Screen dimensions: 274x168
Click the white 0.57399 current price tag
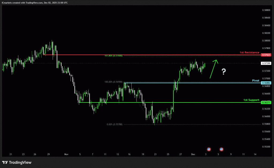click(267, 63)
